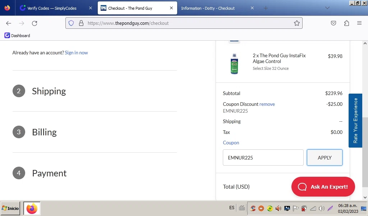Click the coupon code input field
Screen dimensions: 368x216
click(x=263, y=157)
